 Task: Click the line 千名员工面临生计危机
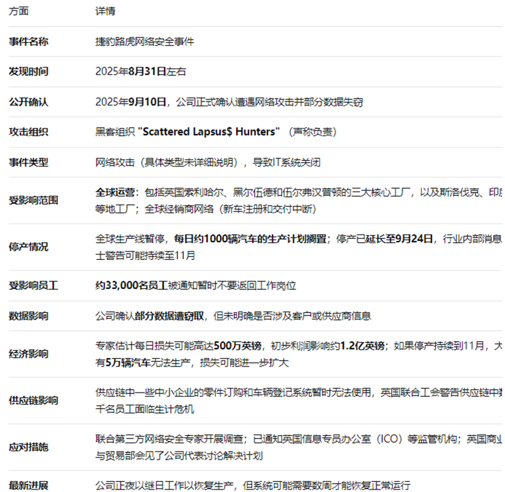145,409
